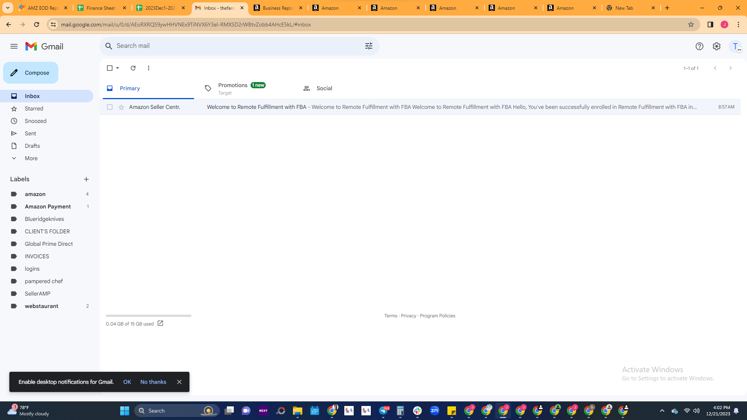
Task: Star the Amazon Seller Central email
Action: pos(121,107)
